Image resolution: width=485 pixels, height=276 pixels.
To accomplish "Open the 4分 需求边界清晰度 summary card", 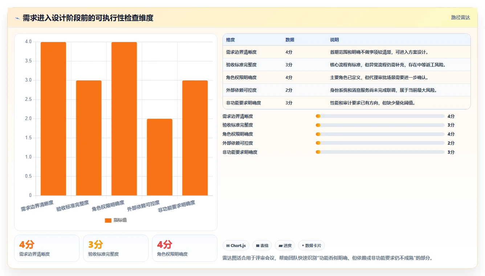I will (x=47, y=248).
